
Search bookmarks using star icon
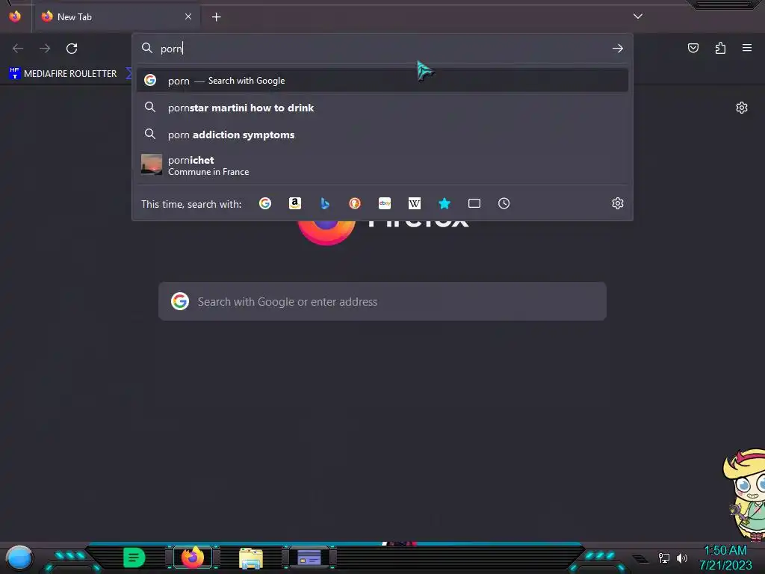click(x=444, y=203)
